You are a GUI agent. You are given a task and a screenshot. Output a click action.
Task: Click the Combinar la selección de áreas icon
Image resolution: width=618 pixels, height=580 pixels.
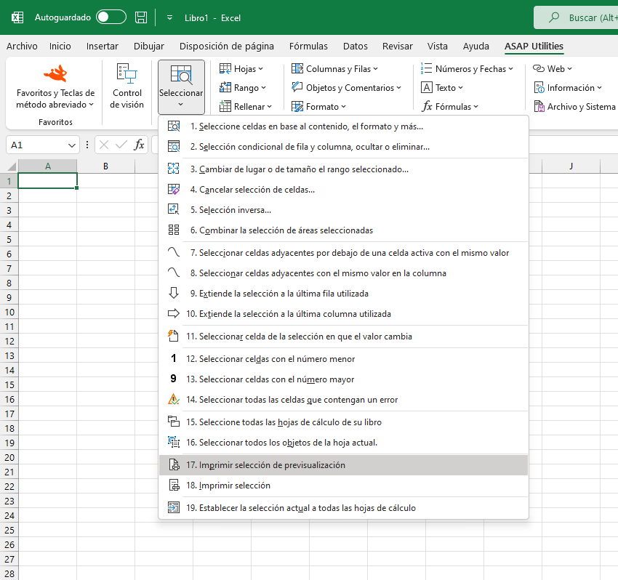click(x=174, y=230)
